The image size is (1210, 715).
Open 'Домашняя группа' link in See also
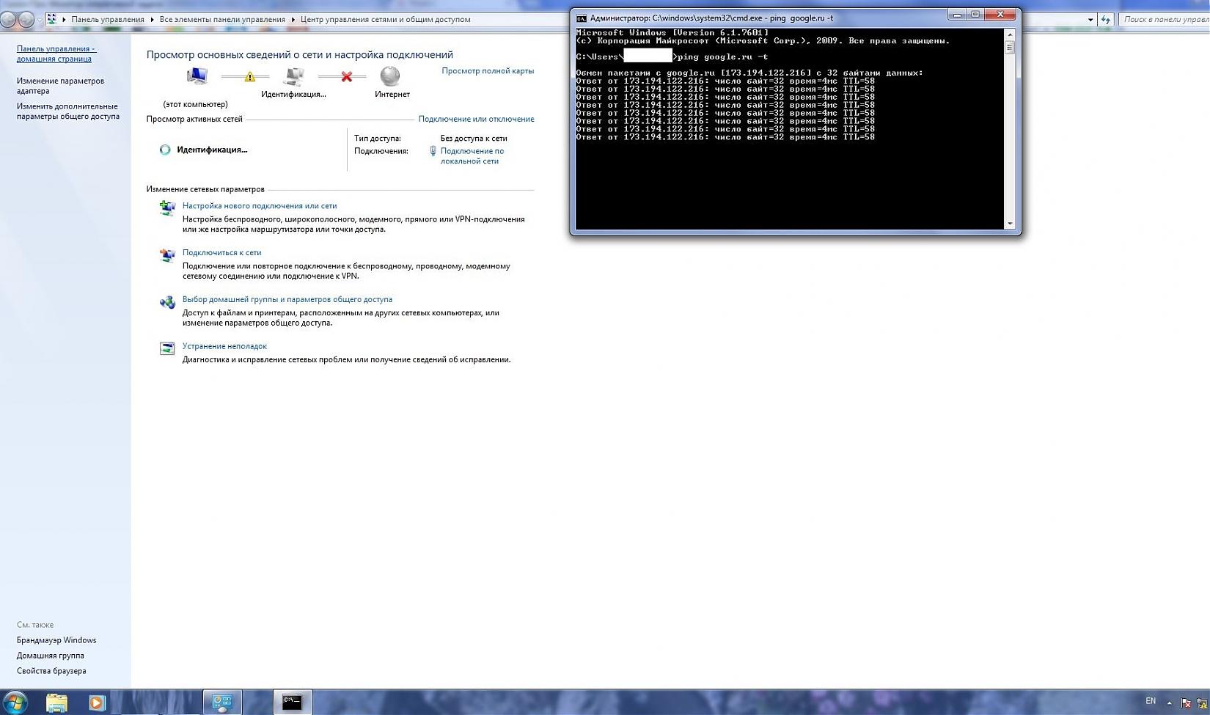(51, 656)
